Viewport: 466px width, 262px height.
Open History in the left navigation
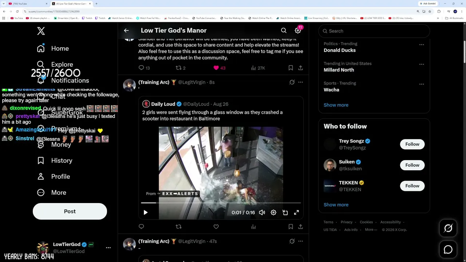(x=55, y=160)
